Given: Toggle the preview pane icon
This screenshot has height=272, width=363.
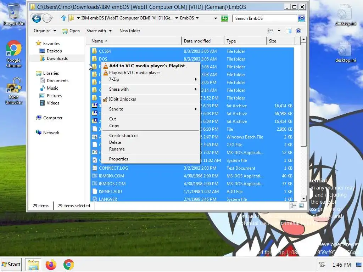Looking at the screenshot, I should click(x=289, y=31).
